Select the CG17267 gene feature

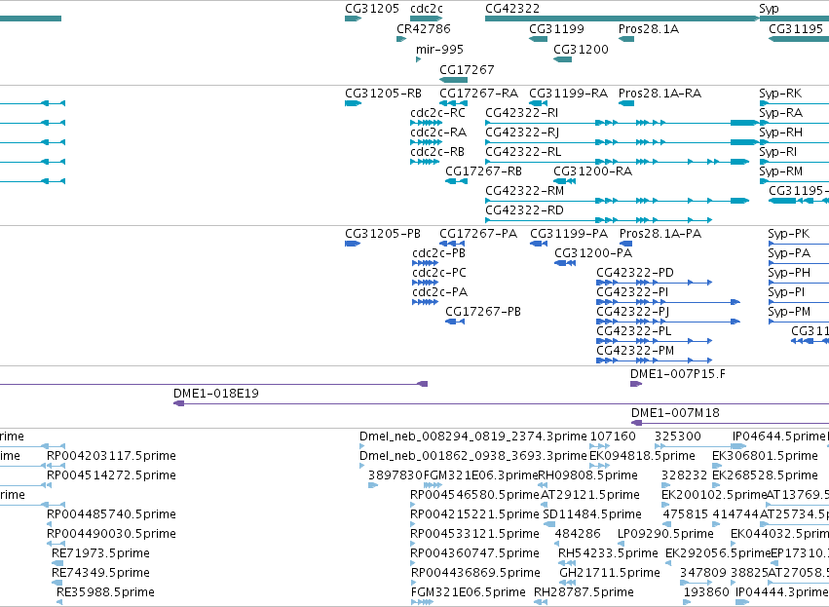coord(453,80)
